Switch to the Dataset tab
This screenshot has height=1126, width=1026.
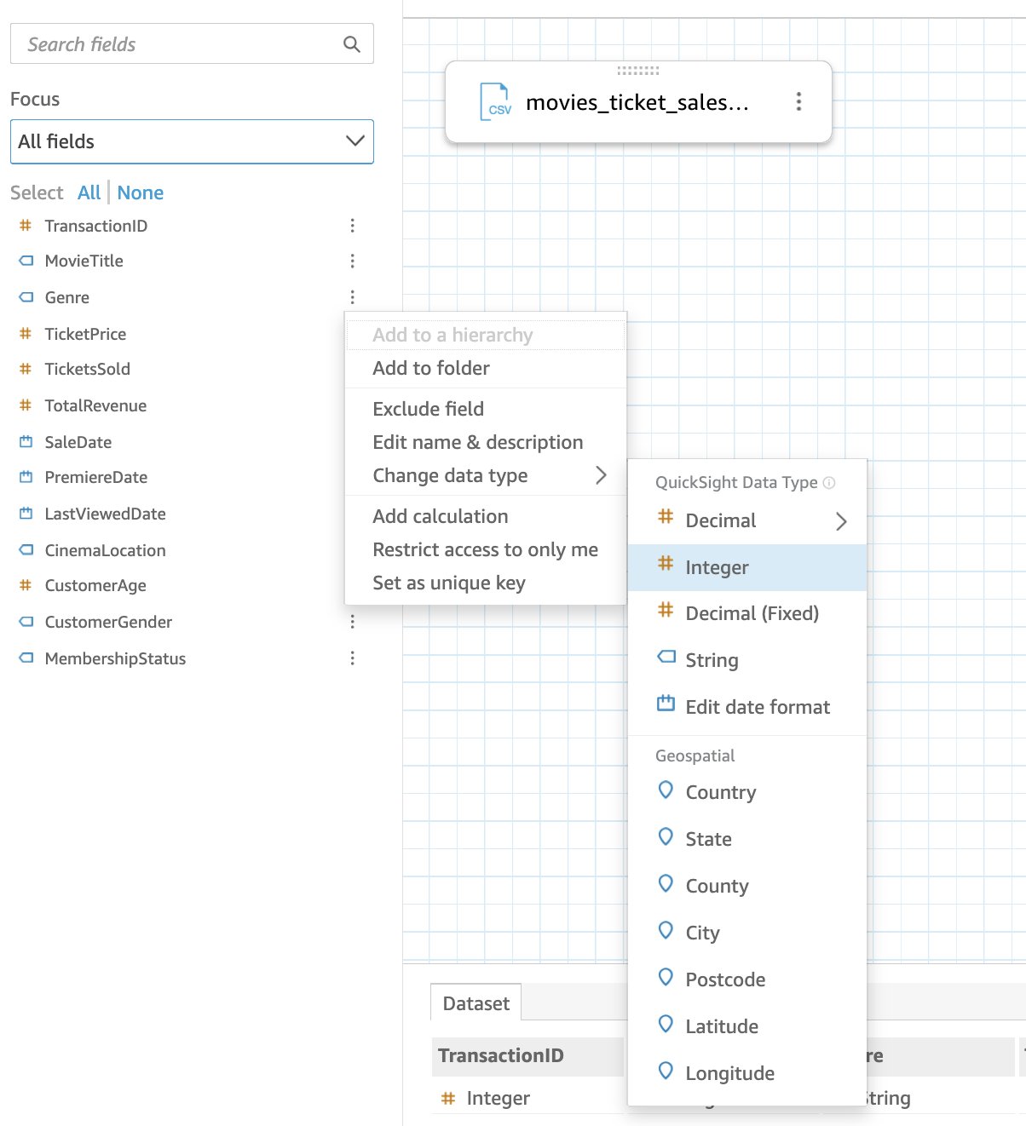476,1003
